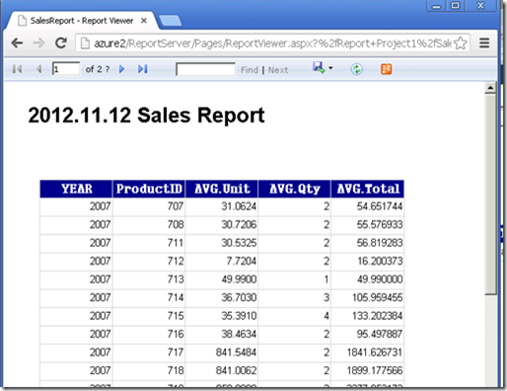
Task: Click current page number field
Action: click(x=66, y=69)
